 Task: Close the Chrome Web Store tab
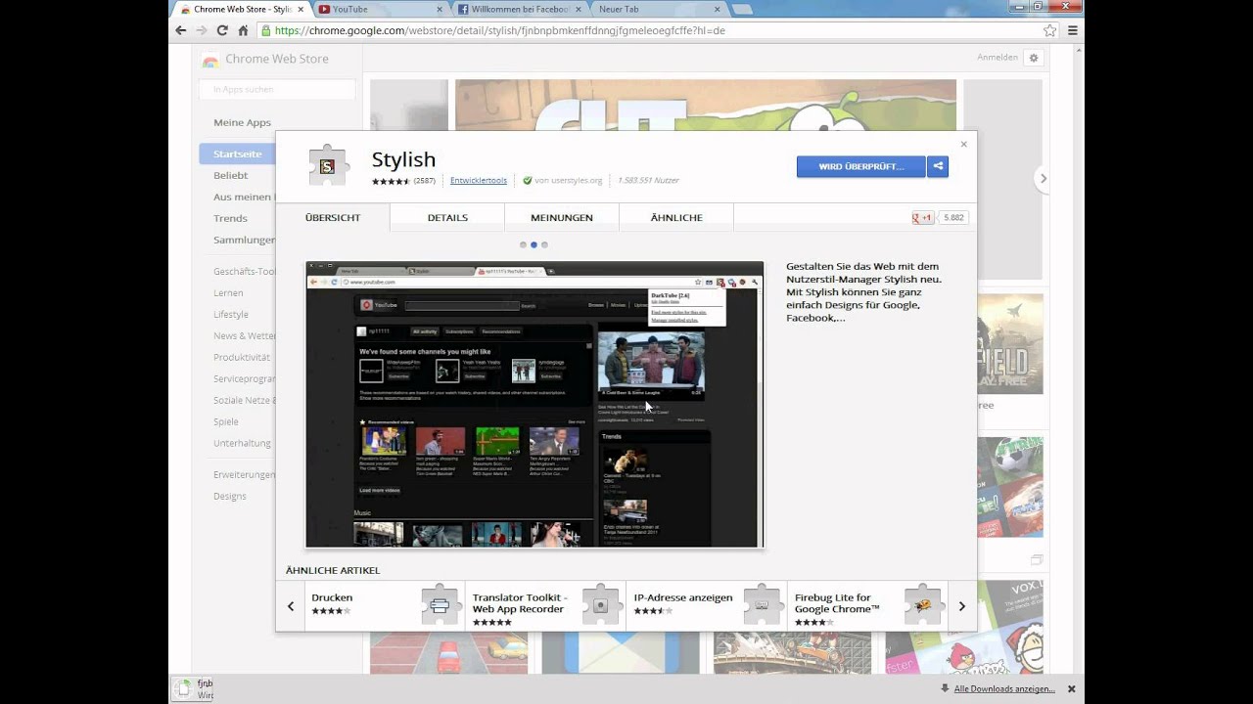[301, 9]
